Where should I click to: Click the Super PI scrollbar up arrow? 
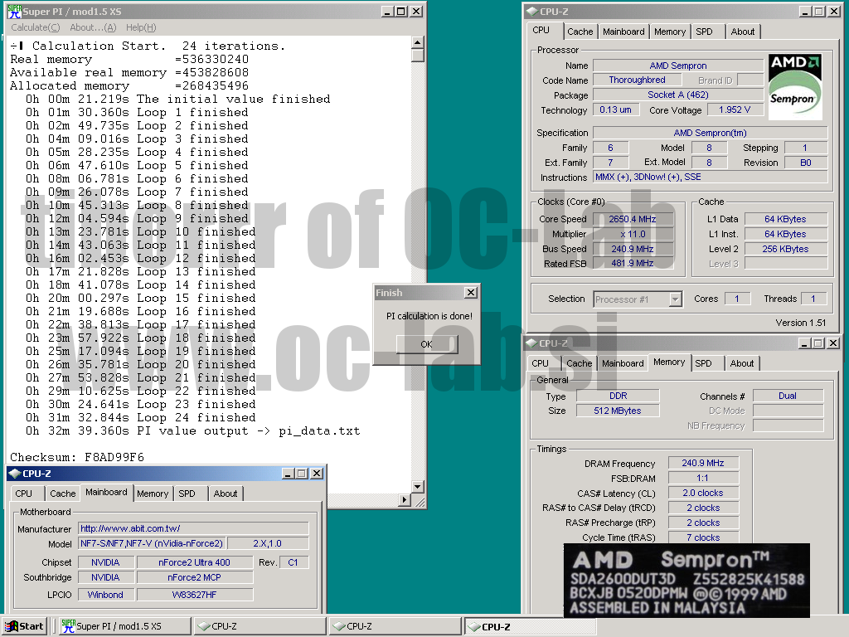coord(418,42)
